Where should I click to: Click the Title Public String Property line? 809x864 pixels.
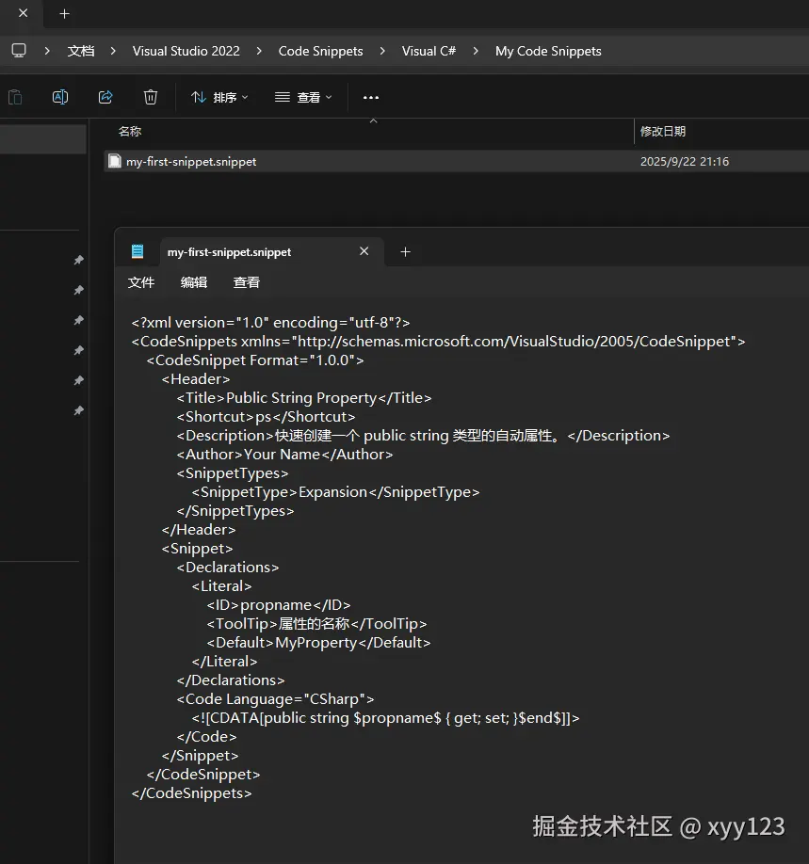[x=304, y=398]
